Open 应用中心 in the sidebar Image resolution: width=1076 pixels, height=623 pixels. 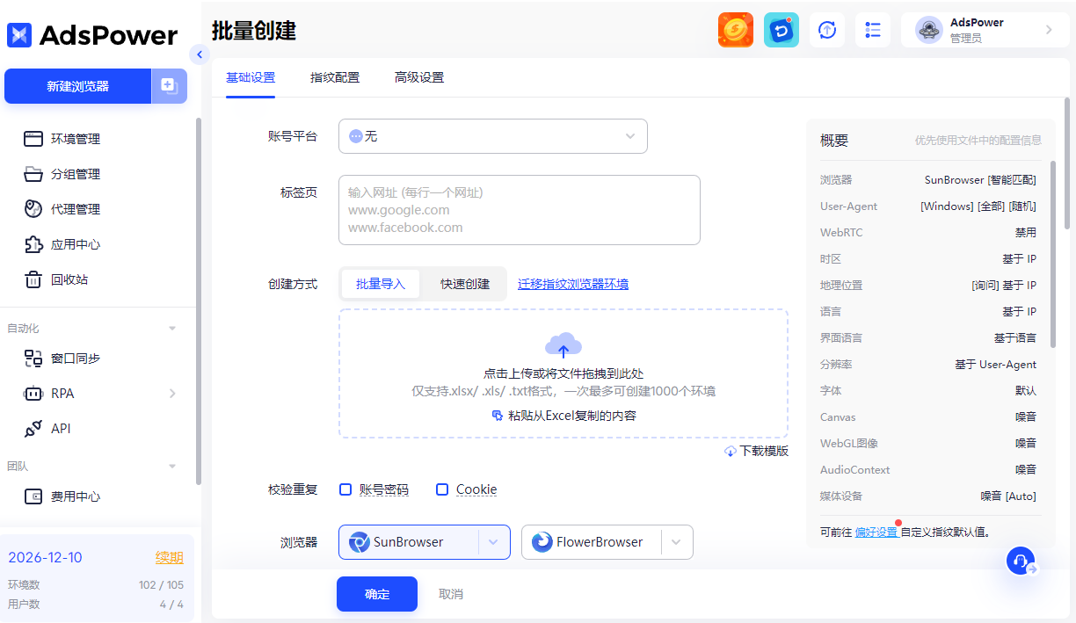(76, 244)
